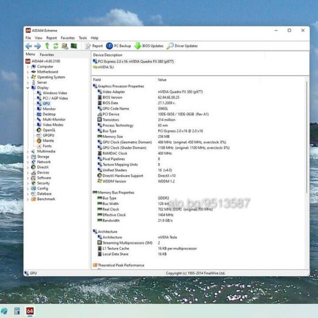This screenshot has width=318, height=318.
Task: Click the Back navigation arrow icon
Action: tap(29, 46)
